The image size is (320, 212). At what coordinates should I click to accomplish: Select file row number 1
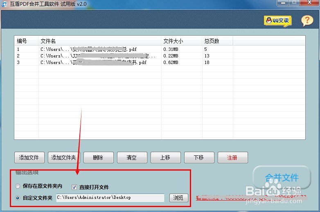coord(160,49)
